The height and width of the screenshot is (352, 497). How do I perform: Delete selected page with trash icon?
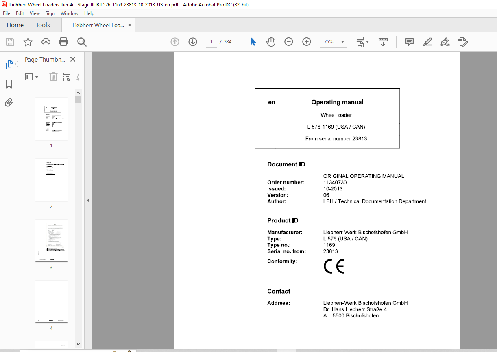(54, 77)
